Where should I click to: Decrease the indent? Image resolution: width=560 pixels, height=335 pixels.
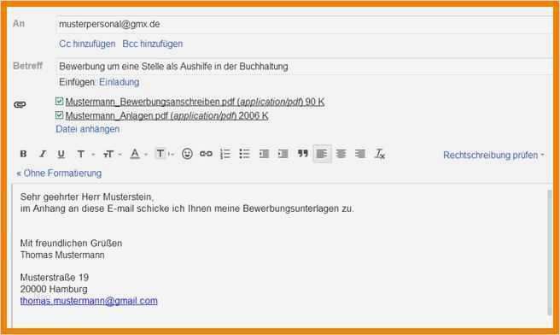click(x=264, y=154)
